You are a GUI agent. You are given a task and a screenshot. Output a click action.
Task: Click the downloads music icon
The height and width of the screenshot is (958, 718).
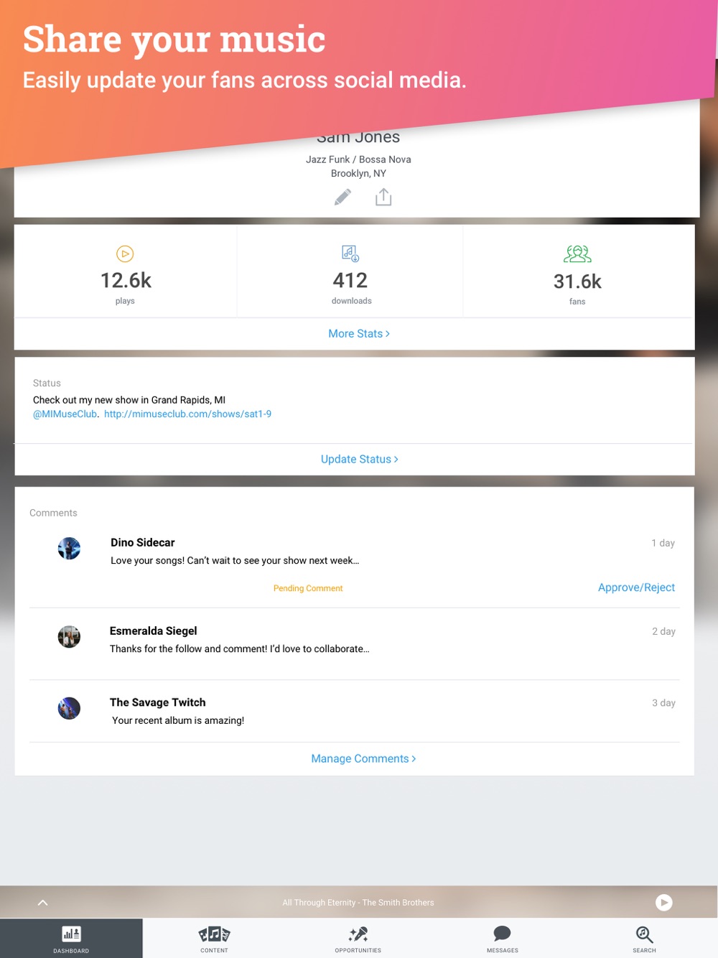(350, 254)
